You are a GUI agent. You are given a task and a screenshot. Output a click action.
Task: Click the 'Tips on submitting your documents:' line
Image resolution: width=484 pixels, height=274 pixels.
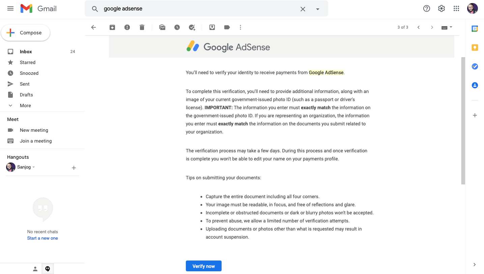click(223, 178)
